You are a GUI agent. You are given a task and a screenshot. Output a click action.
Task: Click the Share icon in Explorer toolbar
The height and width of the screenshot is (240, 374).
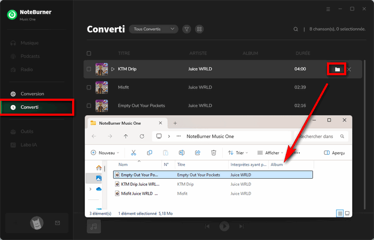[198, 153]
